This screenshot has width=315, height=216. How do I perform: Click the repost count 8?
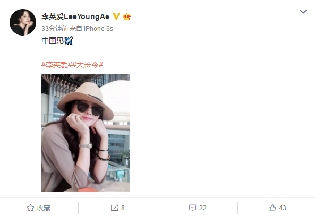123,208
